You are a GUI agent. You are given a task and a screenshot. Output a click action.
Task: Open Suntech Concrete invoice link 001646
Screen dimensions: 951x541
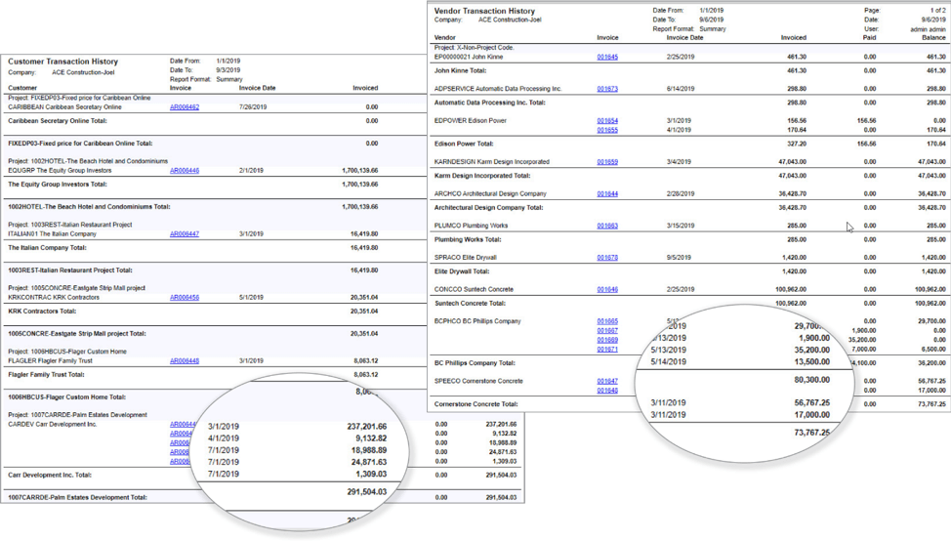[x=607, y=290]
